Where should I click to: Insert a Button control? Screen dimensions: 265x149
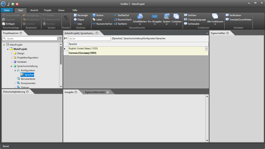tap(98, 15)
